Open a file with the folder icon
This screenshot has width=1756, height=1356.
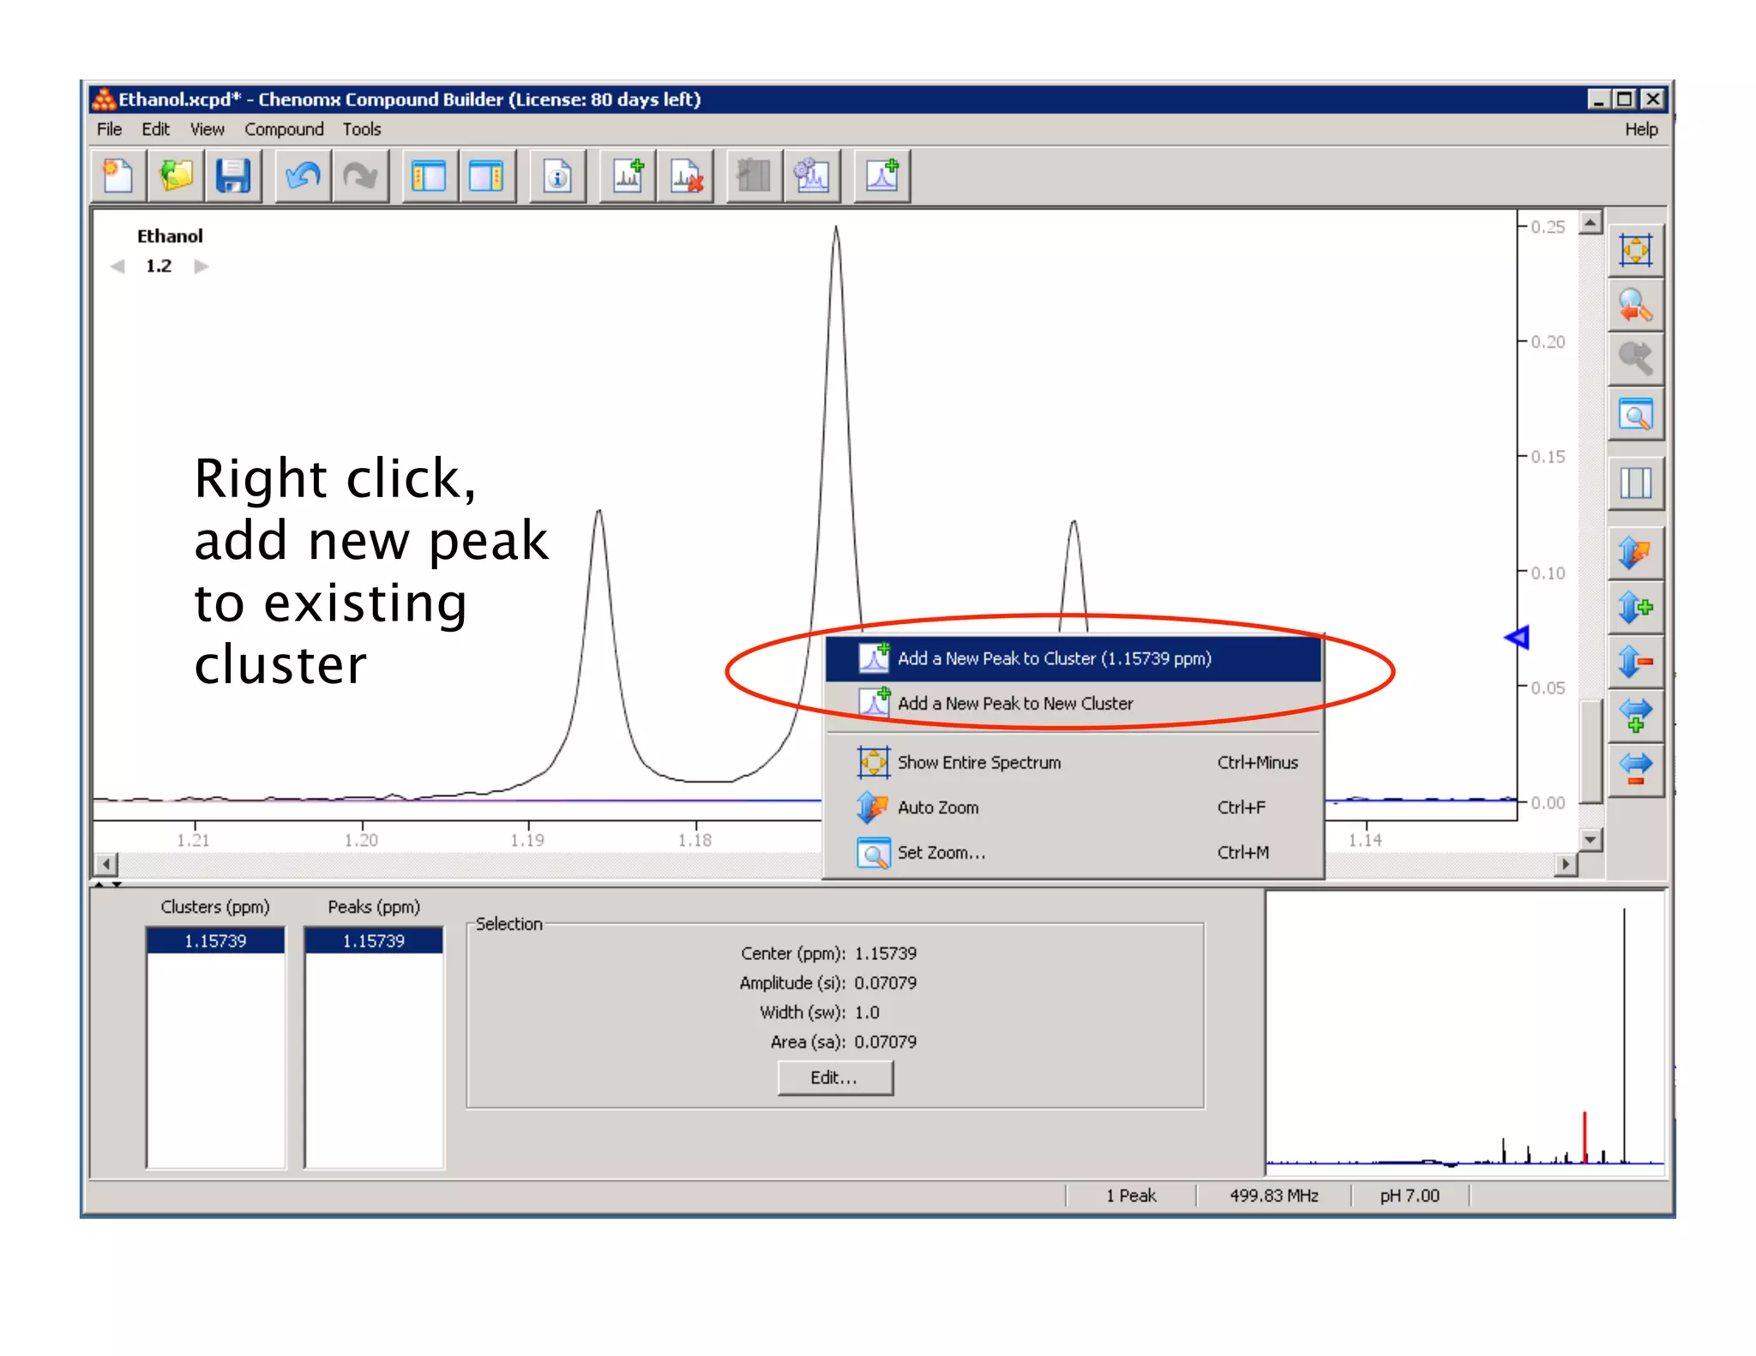pyautogui.click(x=176, y=177)
